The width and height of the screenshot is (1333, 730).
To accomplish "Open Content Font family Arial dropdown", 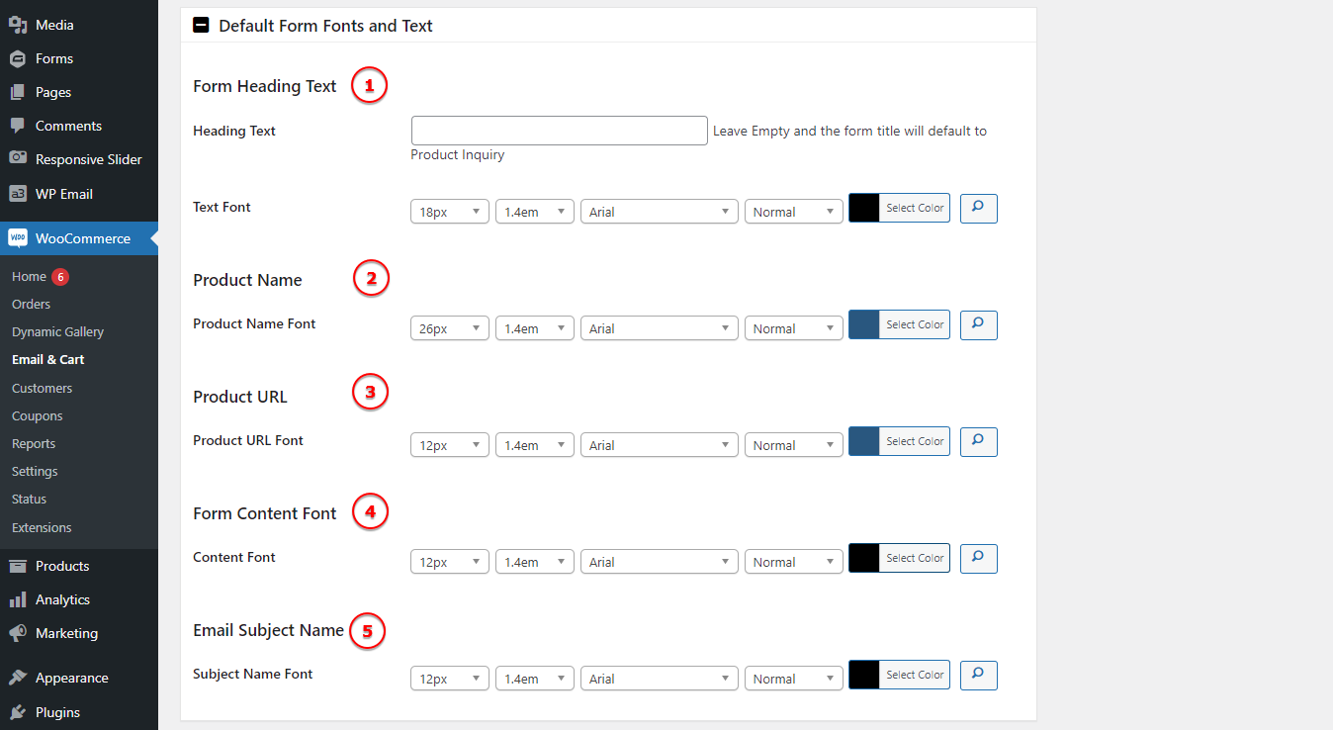I will (660, 562).
